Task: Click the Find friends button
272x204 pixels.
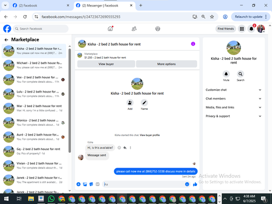Action: (x=226, y=29)
